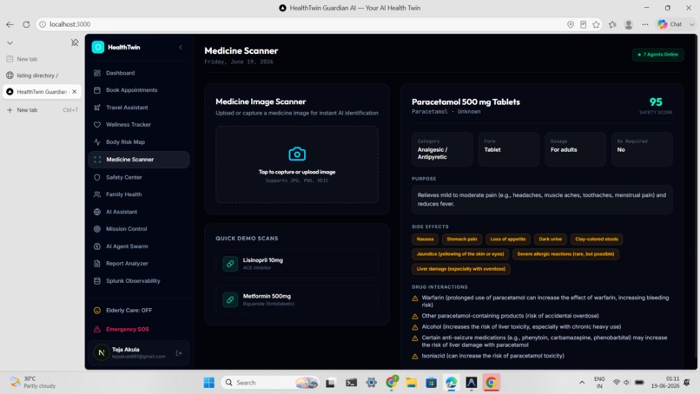The height and width of the screenshot is (394, 700).
Task: Collapse vertical tabs pane chevron
Action: coord(10,43)
